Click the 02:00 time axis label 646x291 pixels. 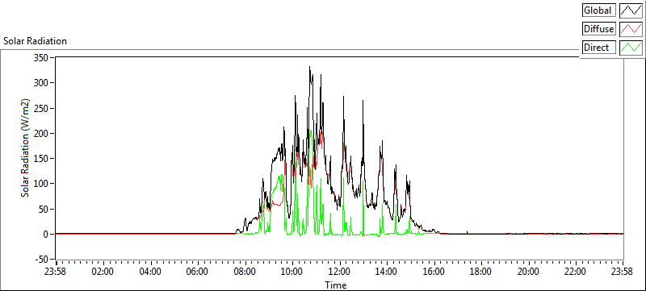(103, 272)
